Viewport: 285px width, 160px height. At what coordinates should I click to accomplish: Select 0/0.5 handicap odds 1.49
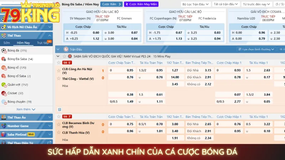point(122,102)
